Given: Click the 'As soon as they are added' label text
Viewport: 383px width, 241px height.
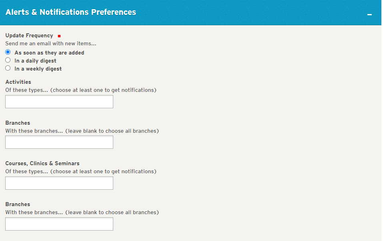Looking at the screenshot, I should click(49, 53).
